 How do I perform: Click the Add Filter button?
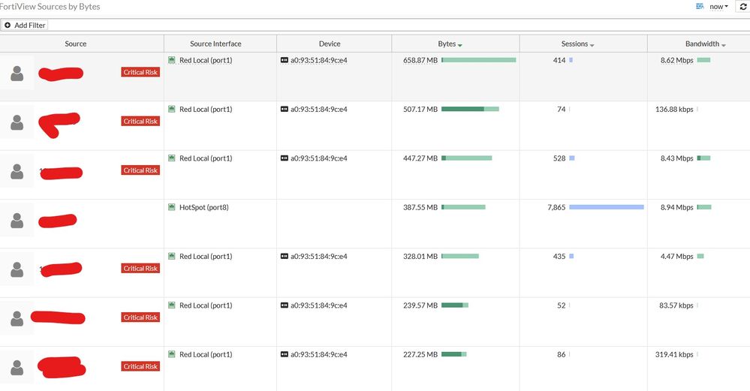[26, 25]
